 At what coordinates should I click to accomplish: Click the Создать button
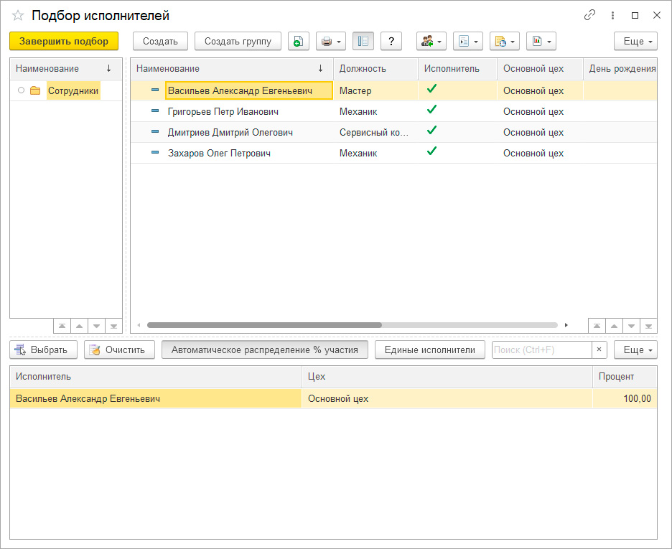point(160,41)
